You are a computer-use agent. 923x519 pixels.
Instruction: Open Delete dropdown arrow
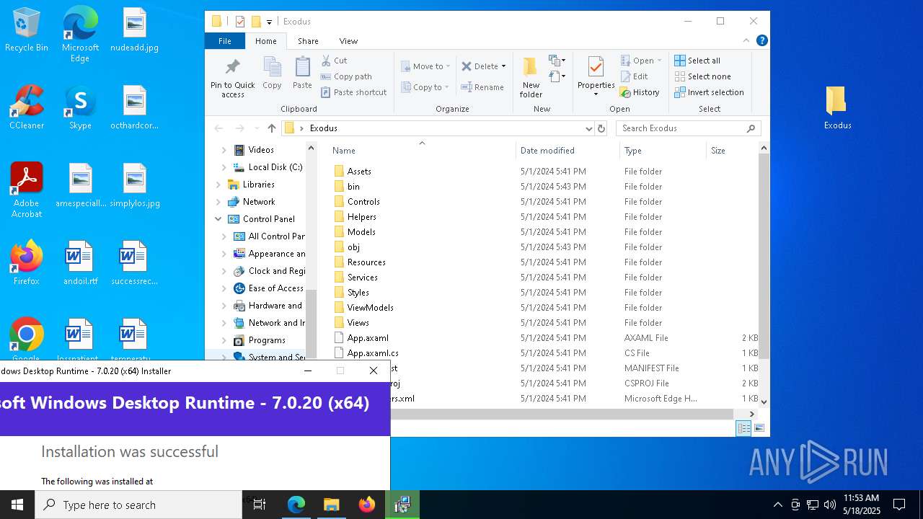click(503, 66)
